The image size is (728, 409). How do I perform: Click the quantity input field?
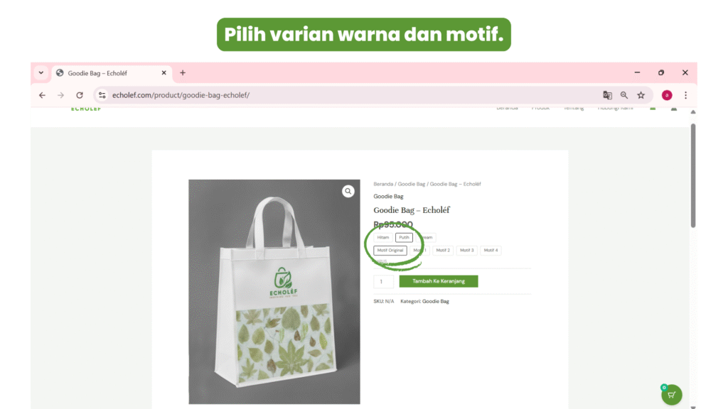(383, 281)
